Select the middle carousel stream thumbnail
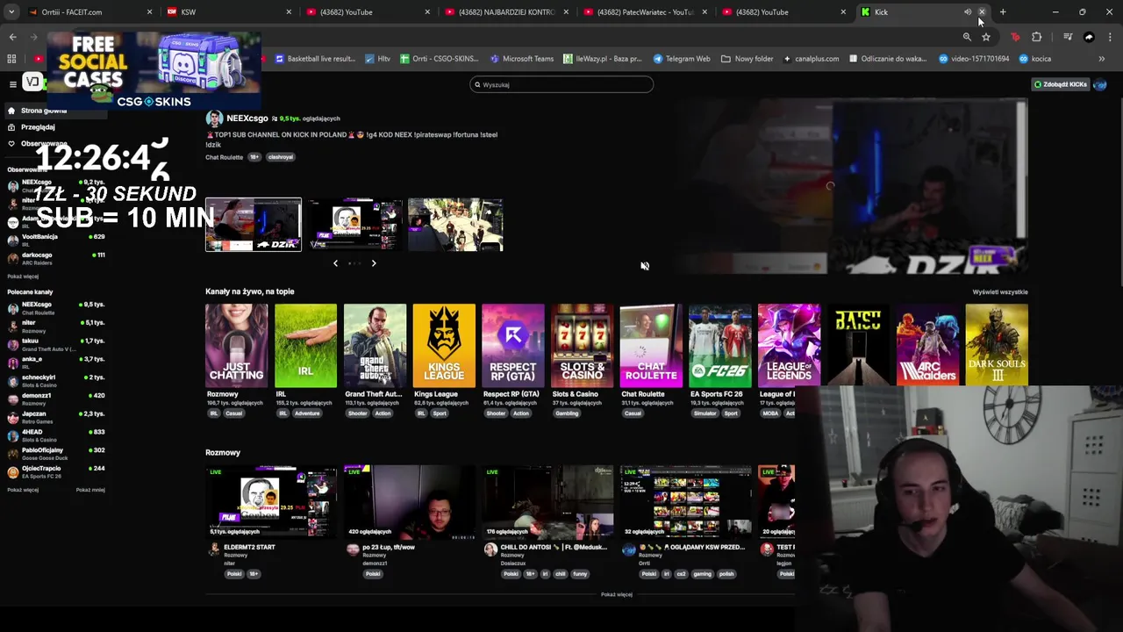This screenshot has width=1123, height=632. tap(354, 225)
